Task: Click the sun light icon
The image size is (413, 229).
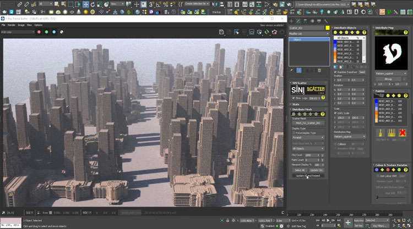Action: (x=85, y=12)
